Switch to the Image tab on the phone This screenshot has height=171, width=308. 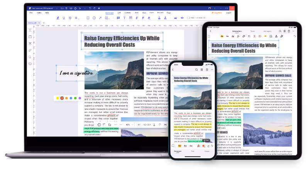click(x=207, y=151)
